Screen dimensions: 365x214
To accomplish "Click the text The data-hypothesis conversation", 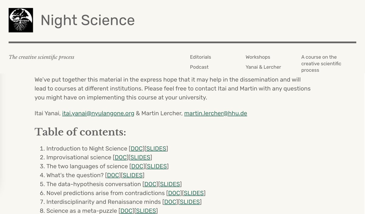I will coord(94,184).
